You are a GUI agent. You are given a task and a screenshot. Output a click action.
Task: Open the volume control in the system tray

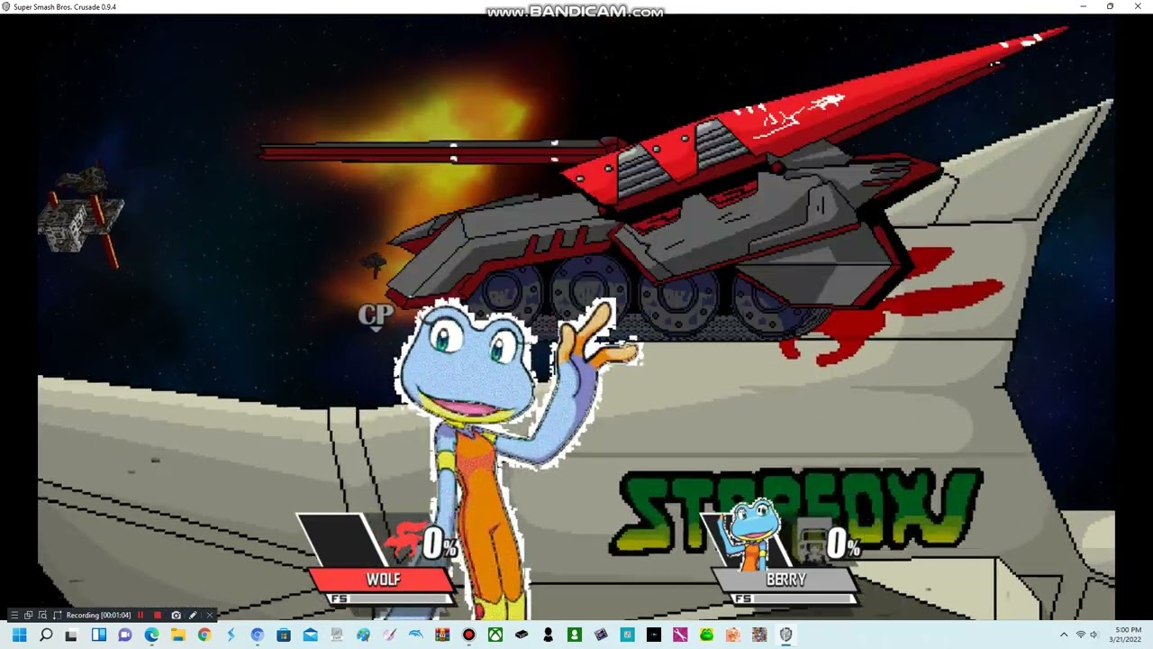1094,635
